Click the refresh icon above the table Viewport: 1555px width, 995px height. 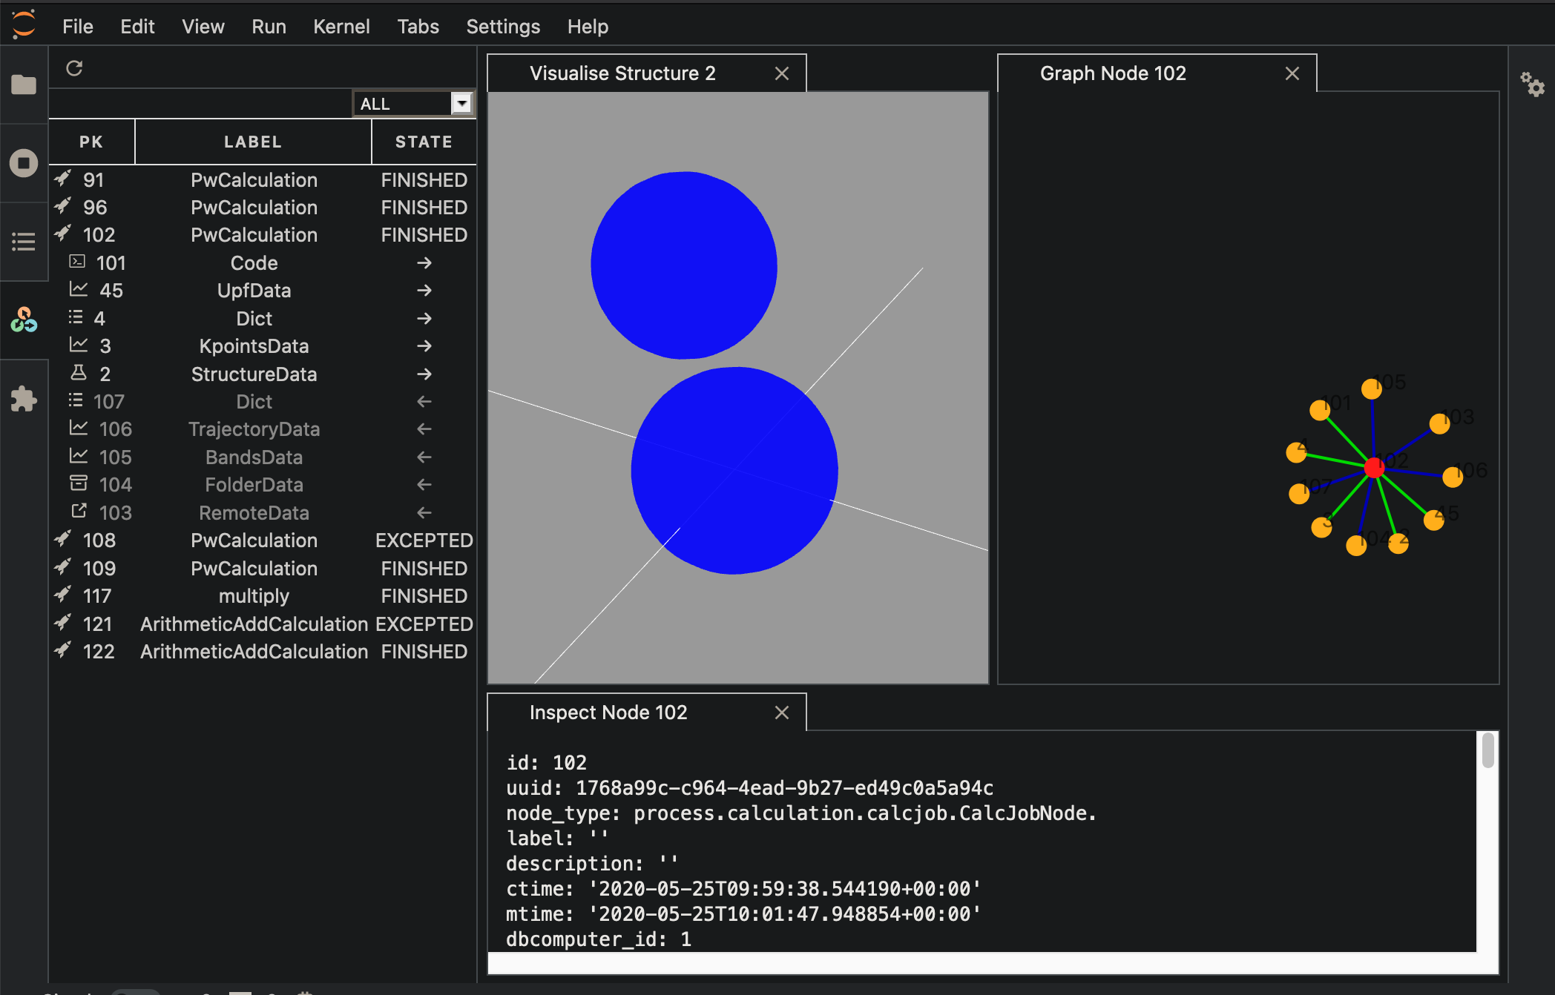[74, 69]
